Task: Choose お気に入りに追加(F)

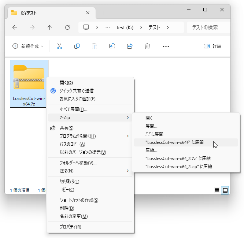Action: click(90, 99)
